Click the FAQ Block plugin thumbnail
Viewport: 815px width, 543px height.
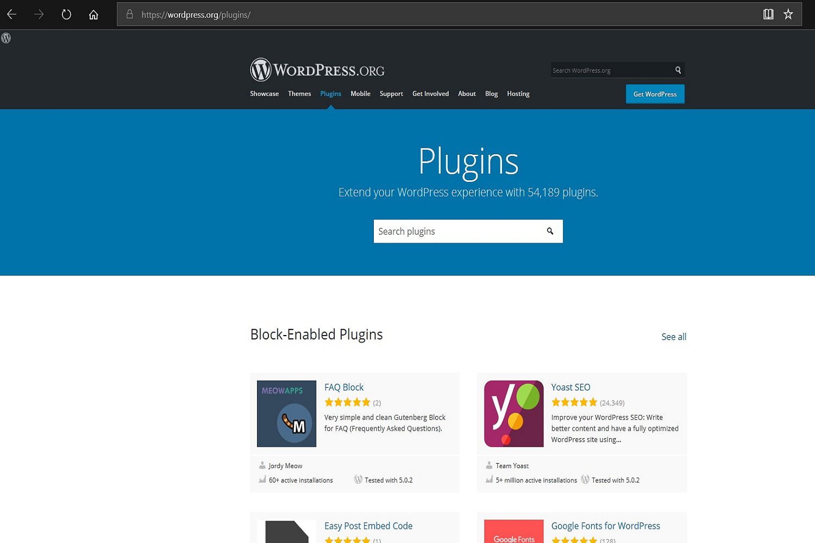[x=286, y=413]
